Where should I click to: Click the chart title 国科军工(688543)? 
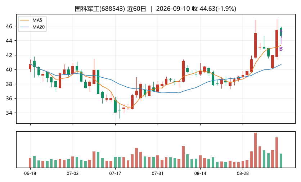(x=100, y=9)
